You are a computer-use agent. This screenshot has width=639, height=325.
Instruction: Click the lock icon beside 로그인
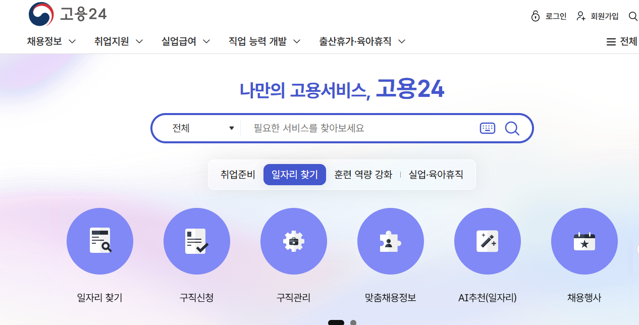coord(536,16)
